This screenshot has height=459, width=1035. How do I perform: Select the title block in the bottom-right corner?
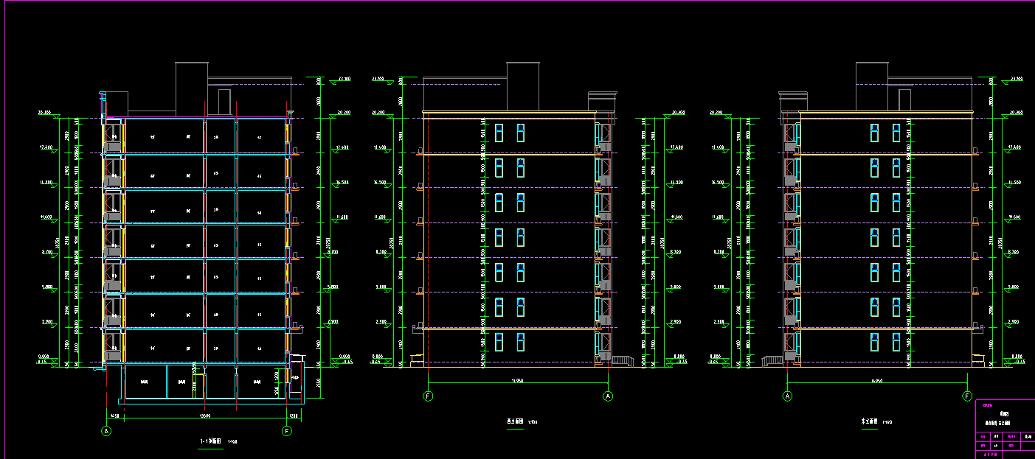[1005, 430]
